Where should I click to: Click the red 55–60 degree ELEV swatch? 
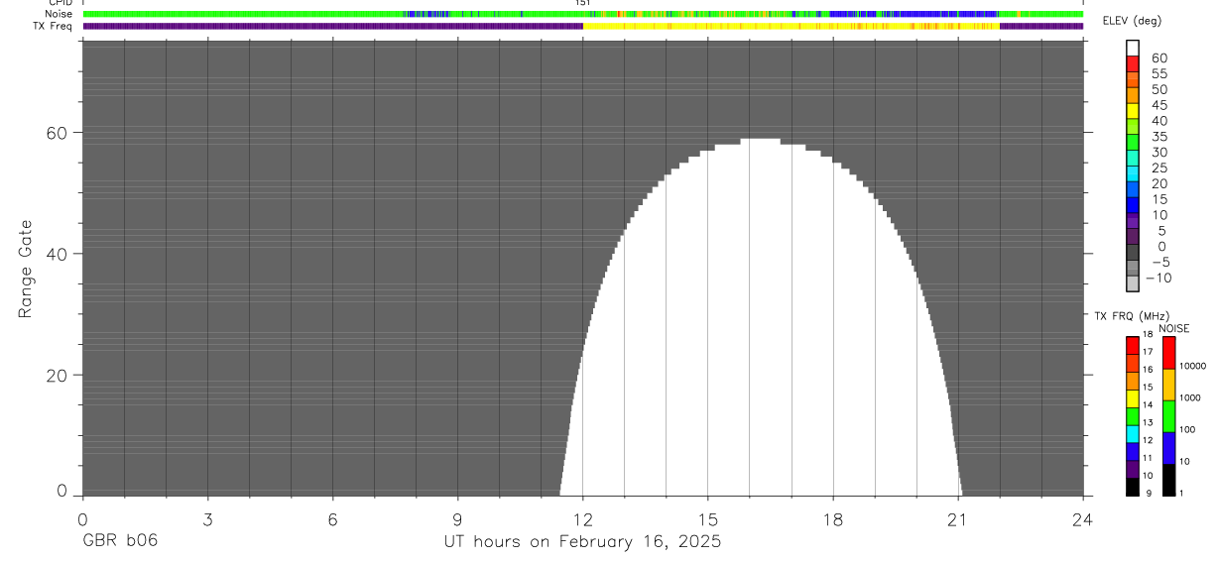(x=1133, y=65)
